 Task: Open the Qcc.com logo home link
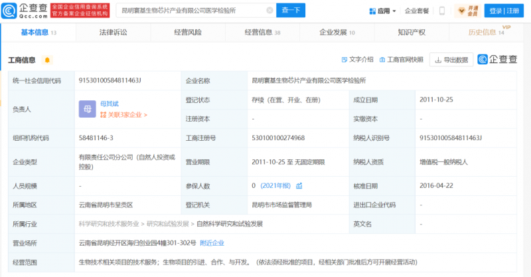tap(25, 11)
